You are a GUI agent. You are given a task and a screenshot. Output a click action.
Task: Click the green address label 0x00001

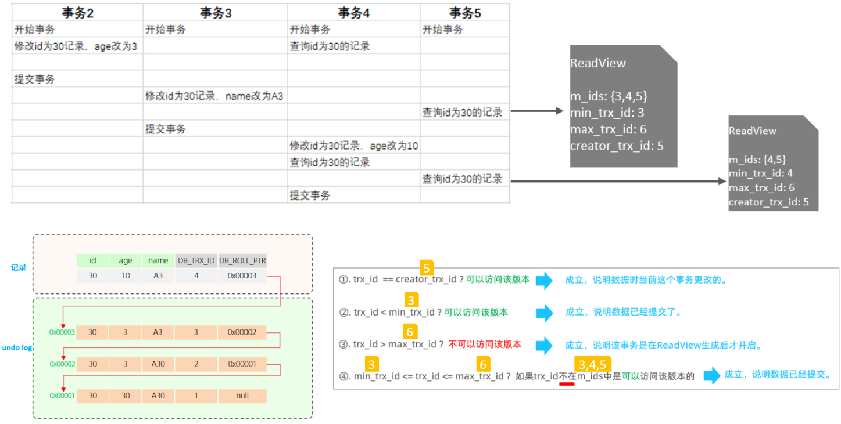61,396
